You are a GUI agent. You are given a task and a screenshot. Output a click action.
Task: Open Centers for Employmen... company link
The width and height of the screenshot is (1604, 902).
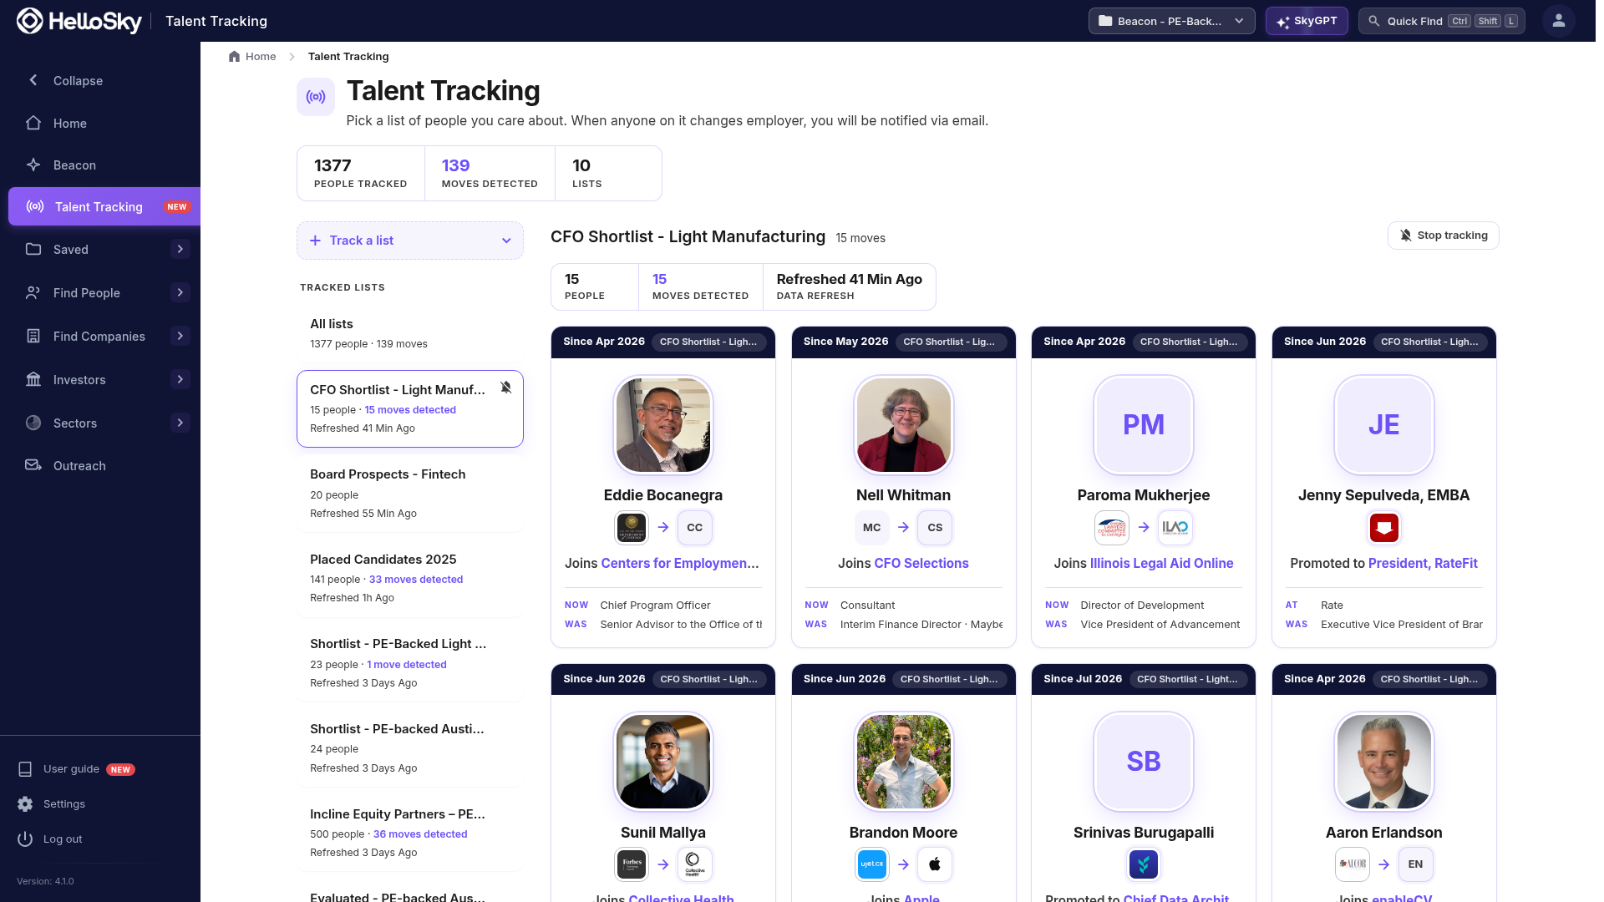(680, 564)
